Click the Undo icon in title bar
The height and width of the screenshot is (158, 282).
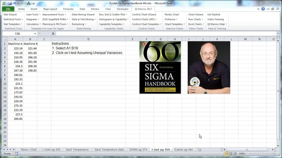click(x=15, y=4)
